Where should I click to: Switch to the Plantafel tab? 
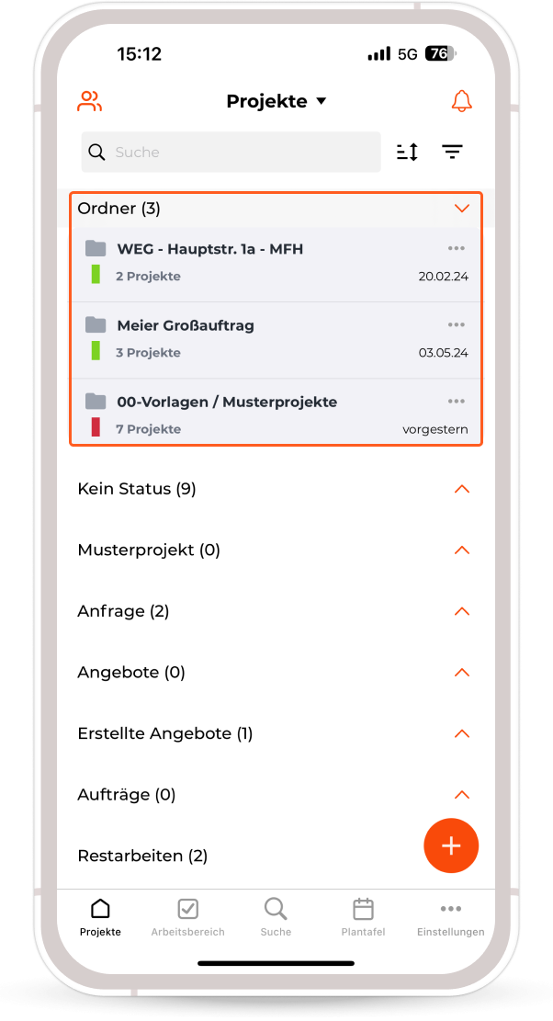pyautogui.click(x=363, y=917)
